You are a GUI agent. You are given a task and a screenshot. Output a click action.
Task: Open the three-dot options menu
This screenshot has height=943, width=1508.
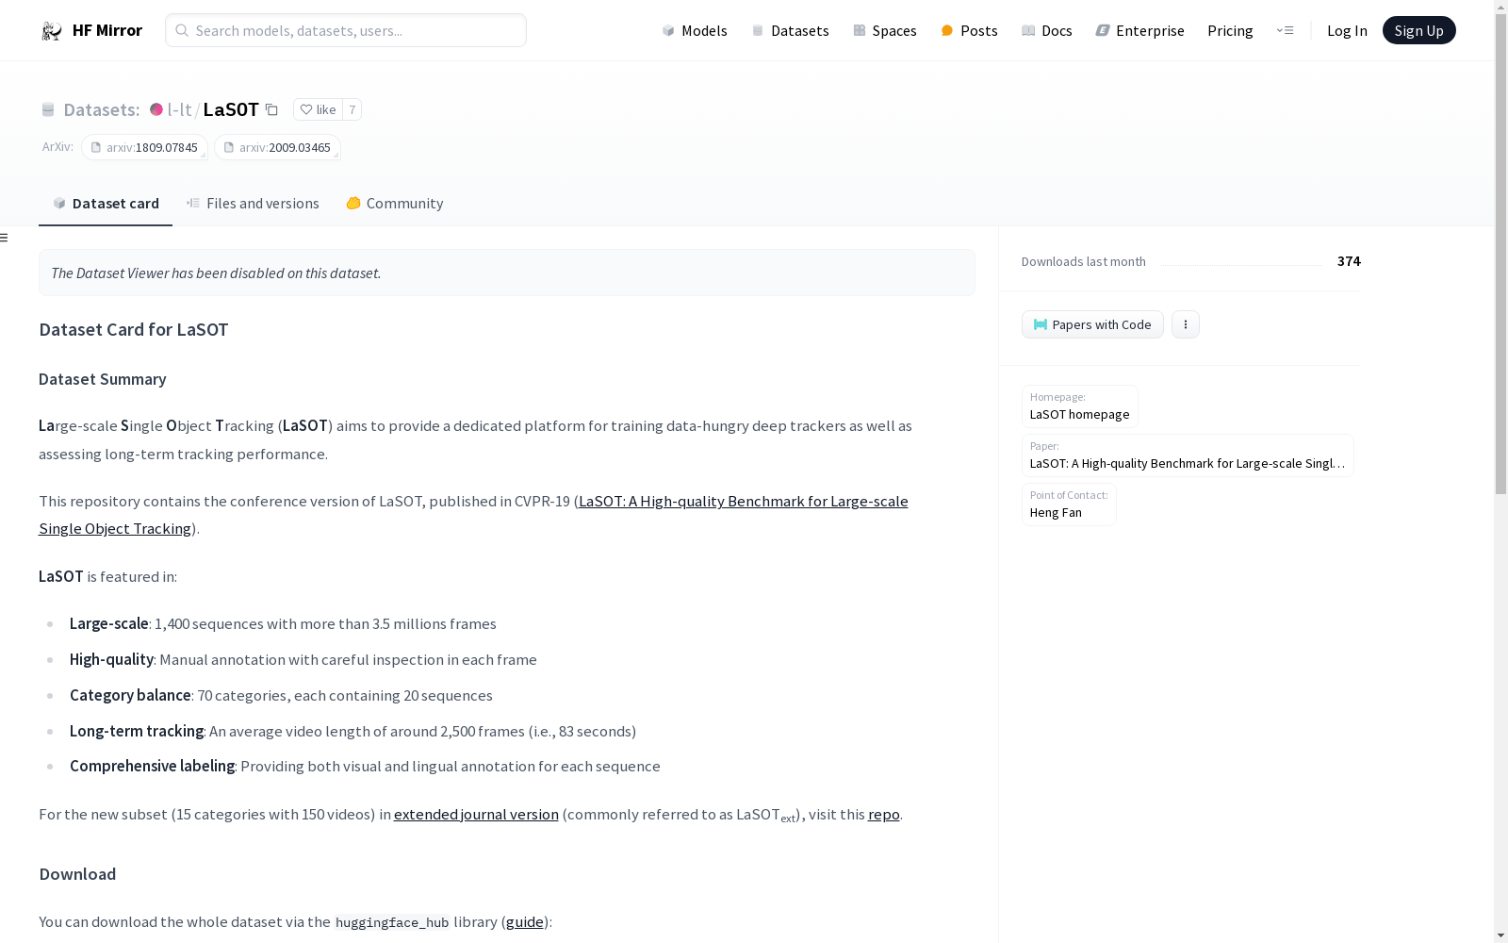[x=1186, y=324]
